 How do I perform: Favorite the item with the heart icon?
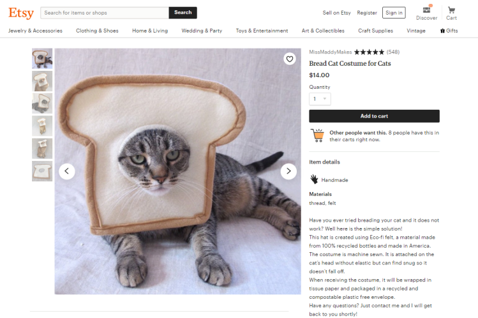click(x=290, y=59)
